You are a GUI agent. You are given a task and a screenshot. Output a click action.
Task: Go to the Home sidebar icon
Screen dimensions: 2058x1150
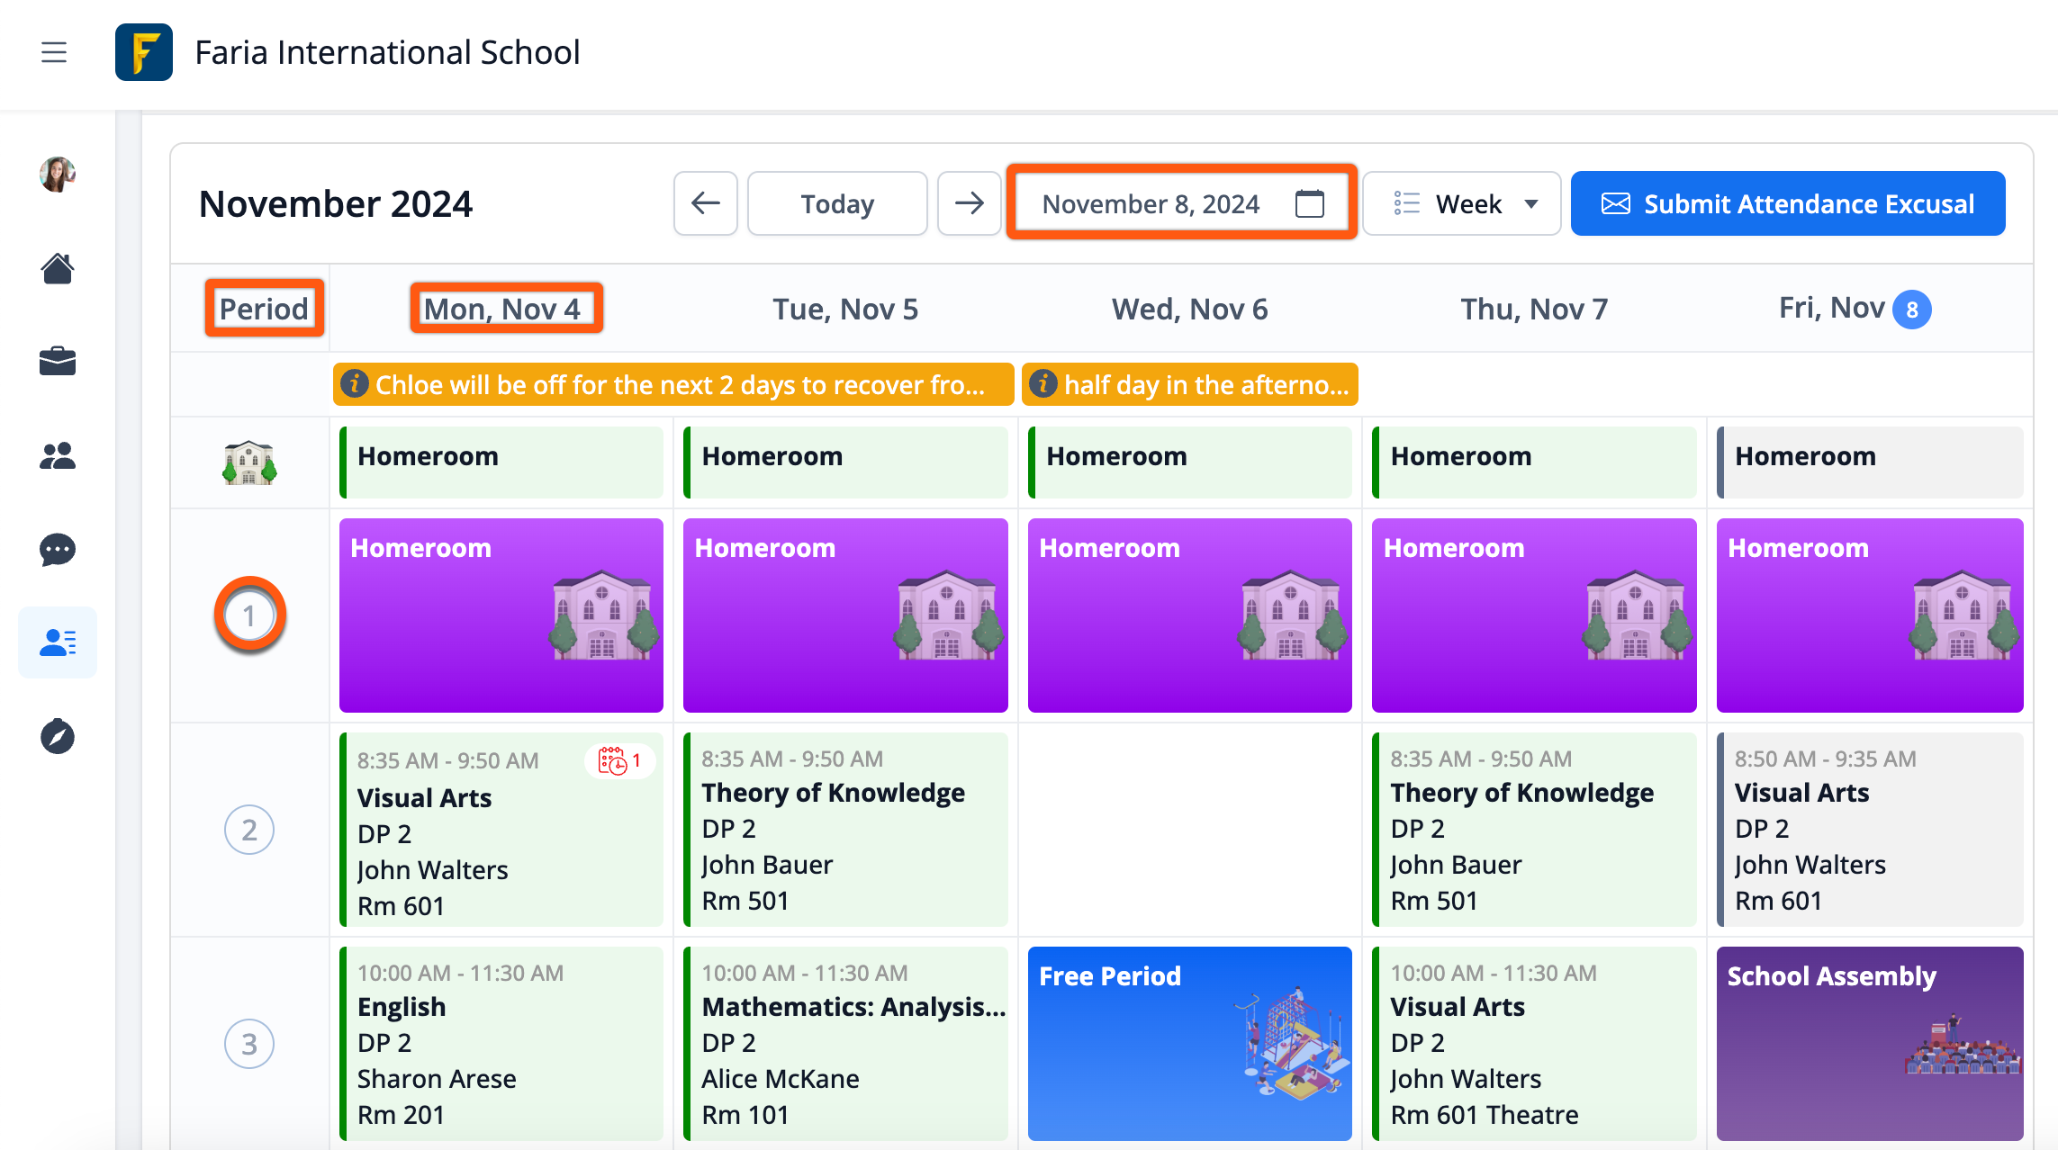(58, 268)
